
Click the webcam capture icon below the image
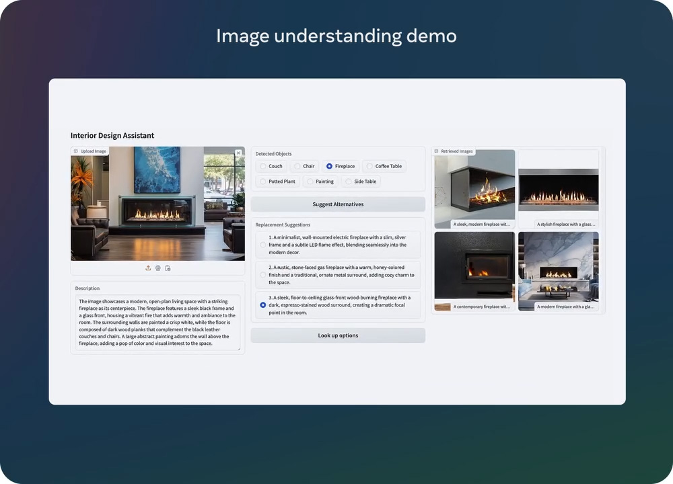(x=157, y=268)
